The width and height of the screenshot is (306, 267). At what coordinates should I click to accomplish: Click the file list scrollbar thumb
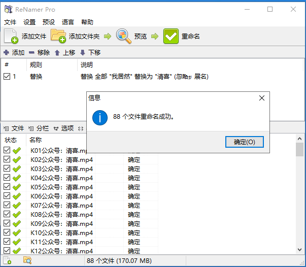coord(299,150)
